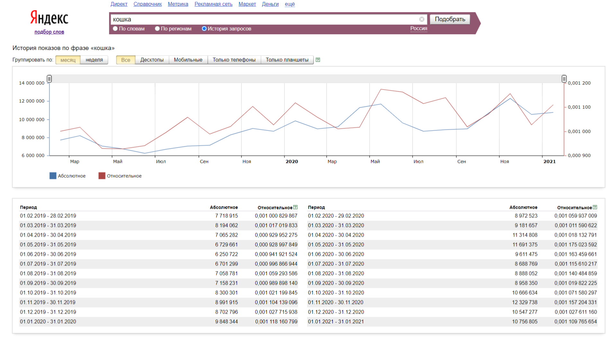Click absolute value '9 848 344'
The width and height of the screenshot is (610, 342).
(226, 322)
